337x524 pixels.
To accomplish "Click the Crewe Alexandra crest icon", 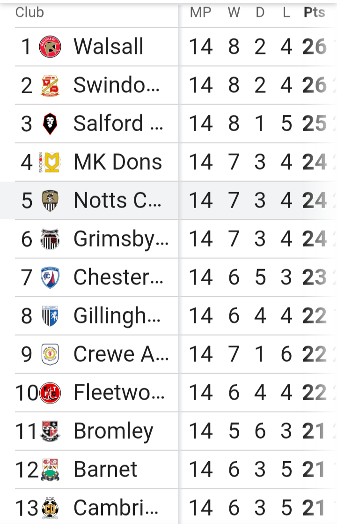I will point(50,354).
